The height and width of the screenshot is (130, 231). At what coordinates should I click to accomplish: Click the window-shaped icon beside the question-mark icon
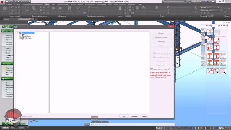pos(217,32)
